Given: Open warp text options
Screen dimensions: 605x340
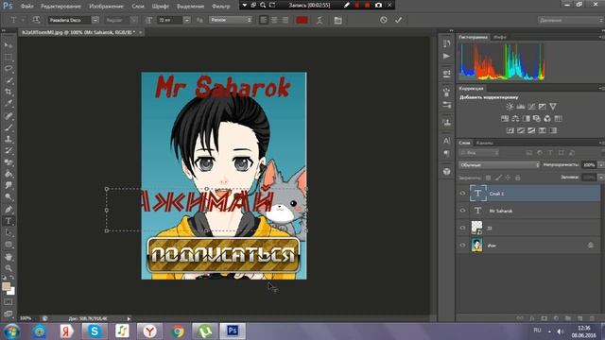Looking at the screenshot, I should [320, 20].
